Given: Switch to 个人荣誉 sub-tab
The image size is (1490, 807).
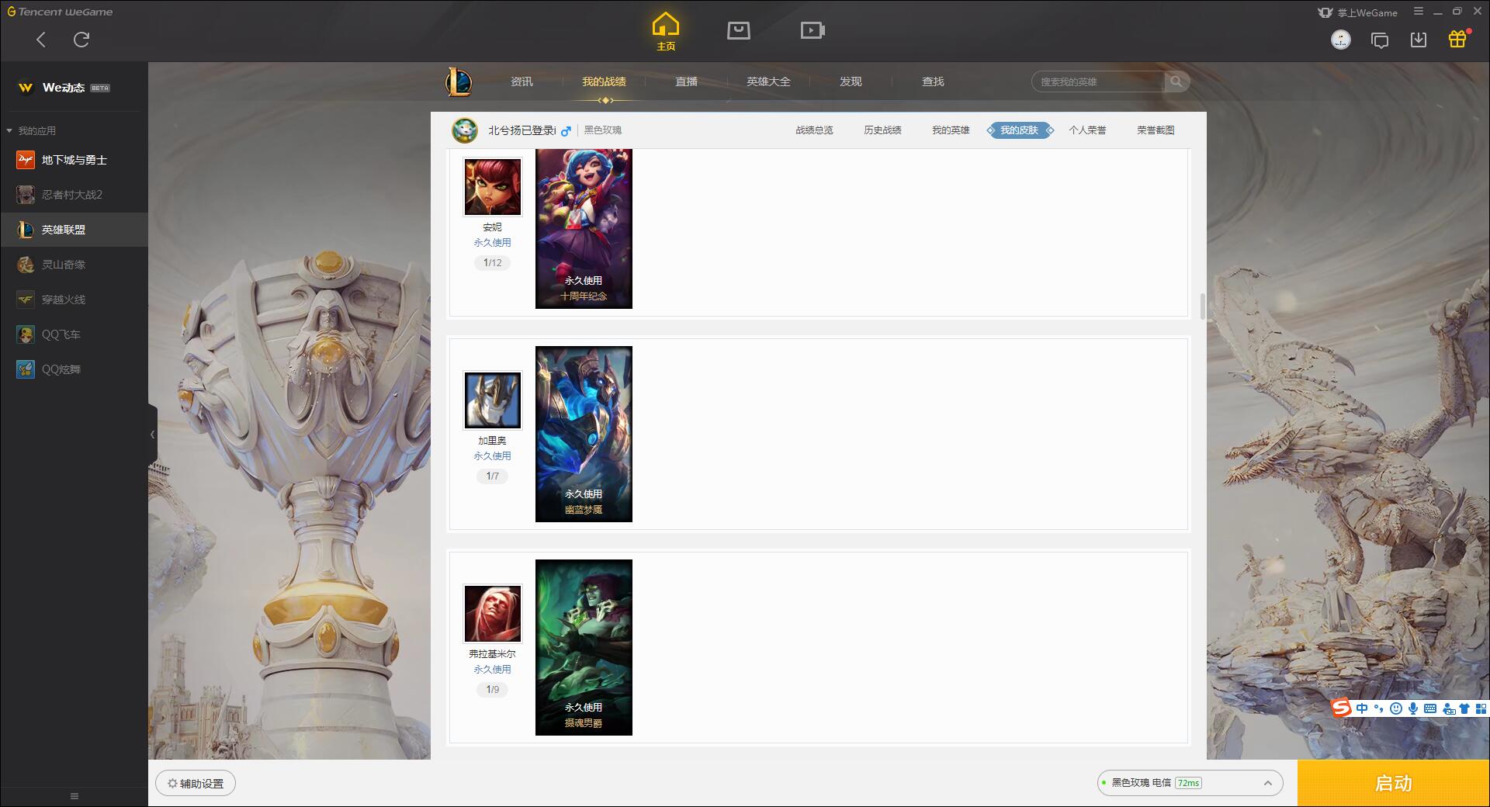Looking at the screenshot, I should (1087, 130).
